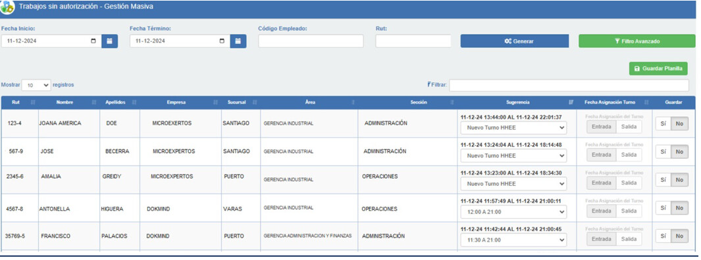Choose Entrada for Jose Becerra row
Screen dimensions: 701x260
coord(602,155)
